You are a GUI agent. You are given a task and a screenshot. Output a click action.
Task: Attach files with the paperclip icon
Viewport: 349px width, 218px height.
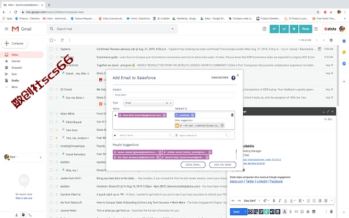291,211
